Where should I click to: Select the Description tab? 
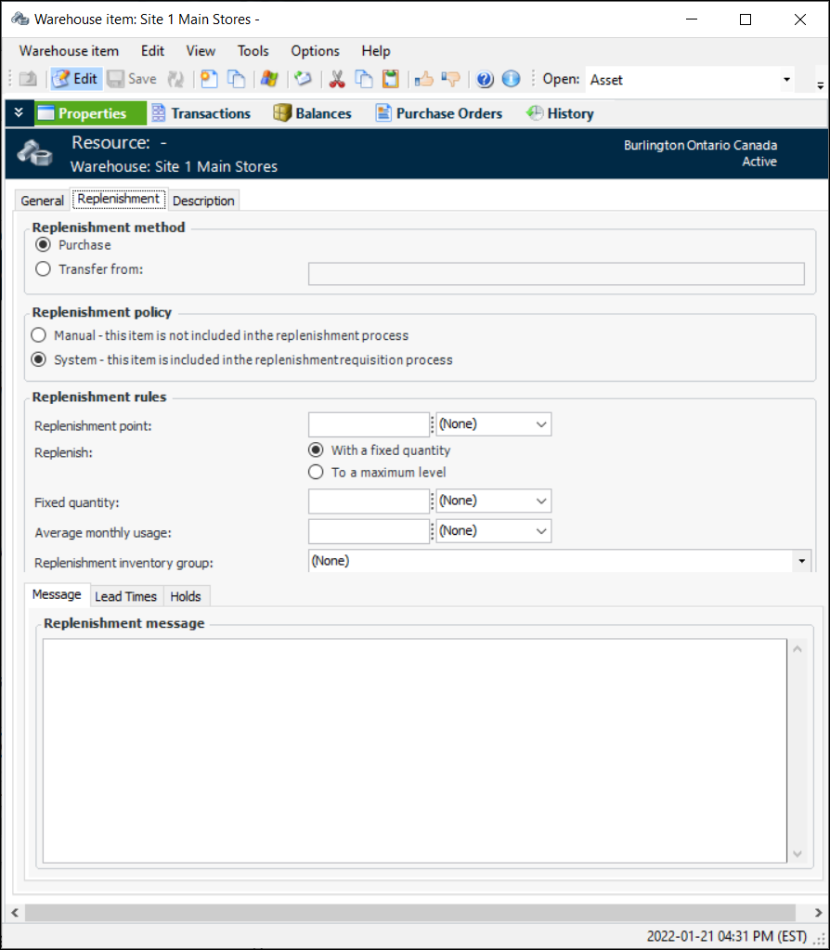pos(203,201)
